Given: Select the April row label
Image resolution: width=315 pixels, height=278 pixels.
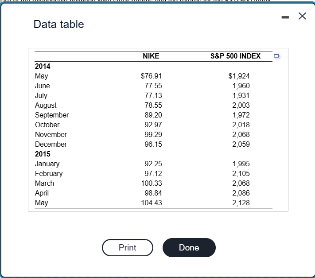Looking at the screenshot, I should point(42,193).
